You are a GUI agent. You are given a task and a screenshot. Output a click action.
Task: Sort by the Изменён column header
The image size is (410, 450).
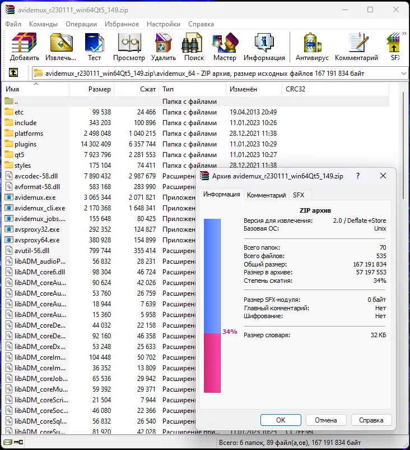tap(254, 89)
